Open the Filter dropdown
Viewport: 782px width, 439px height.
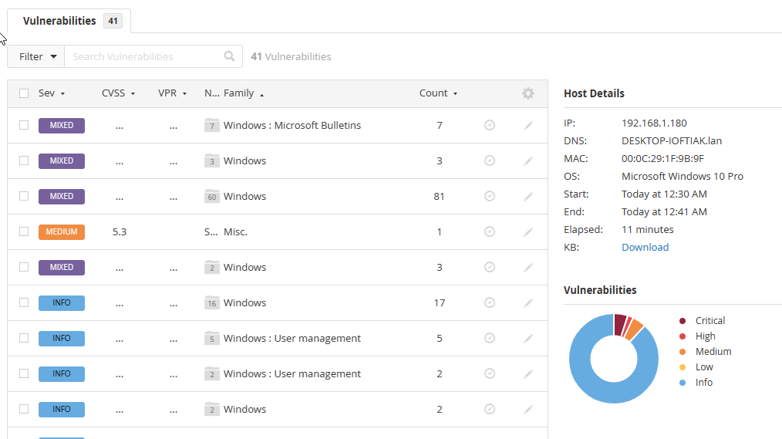36,56
